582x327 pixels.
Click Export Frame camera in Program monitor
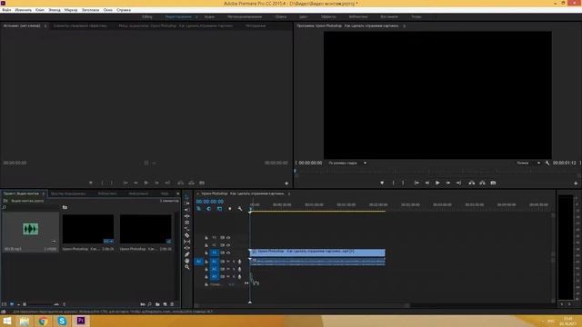[x=493, y=183]
